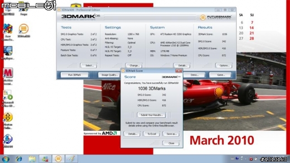Click the 3DMARK06 logo in main window
This screenshot has height=163, width=290.
(x=81, y=17)
